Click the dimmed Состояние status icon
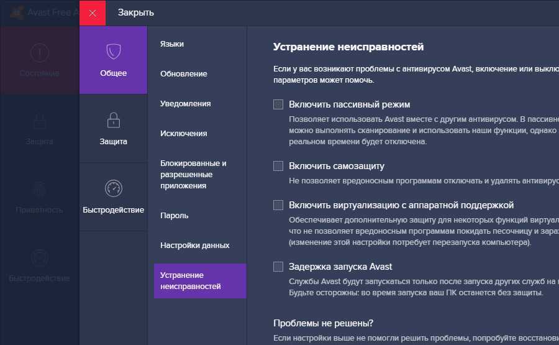Screen dimensions: 559x345 point(39,53)
